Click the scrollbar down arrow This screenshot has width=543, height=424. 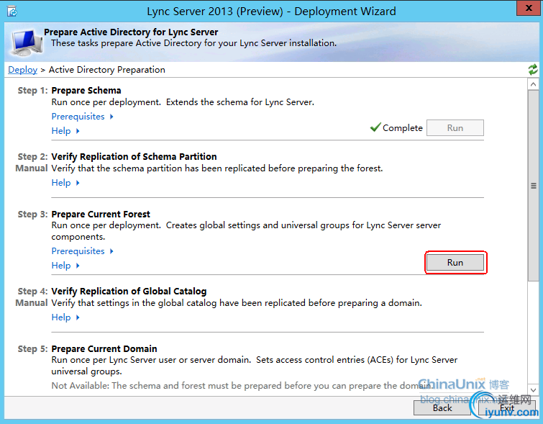coord(534,390)
